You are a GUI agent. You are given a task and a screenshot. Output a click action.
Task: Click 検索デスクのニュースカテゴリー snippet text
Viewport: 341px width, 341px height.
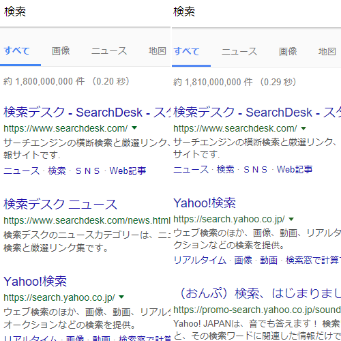[87, 241]
